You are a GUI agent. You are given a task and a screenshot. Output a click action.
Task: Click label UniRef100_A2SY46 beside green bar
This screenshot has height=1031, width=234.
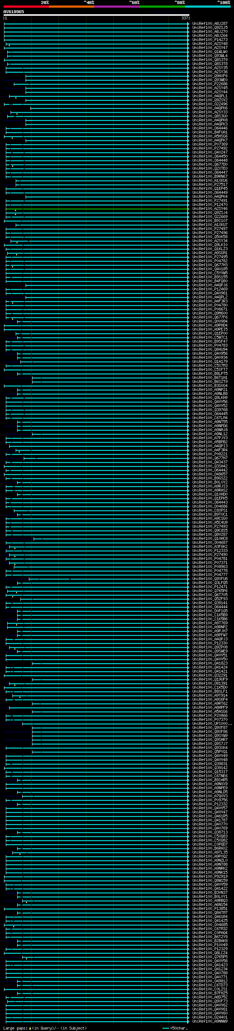click(x=210, y=208)
